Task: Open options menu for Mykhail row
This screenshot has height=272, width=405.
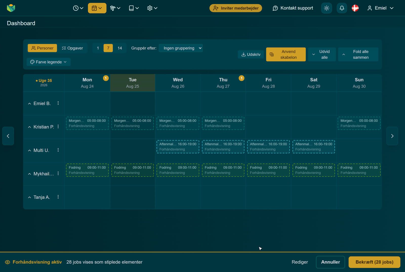Action: pos(58,173)
